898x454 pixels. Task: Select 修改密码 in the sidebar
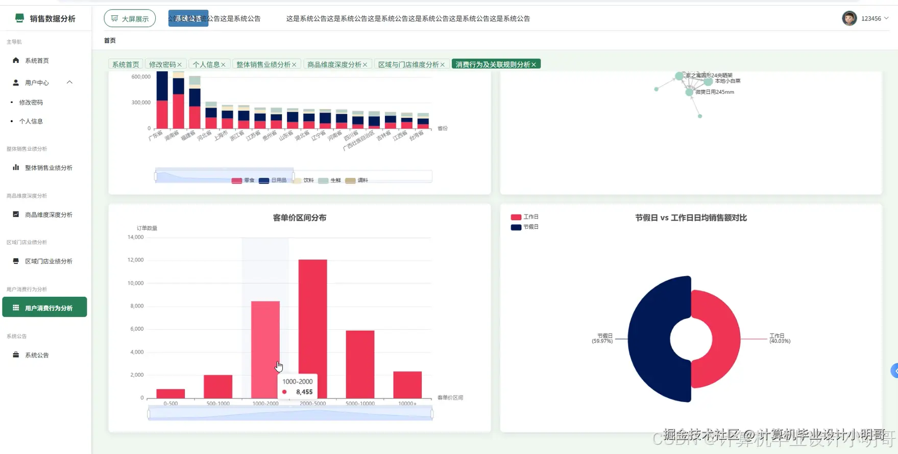point(31,102)
